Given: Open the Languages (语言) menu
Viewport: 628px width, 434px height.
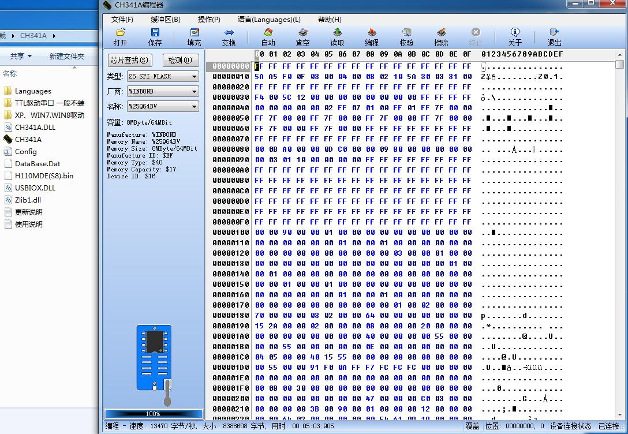Looking at the screenshot, I should click(269, 19).
